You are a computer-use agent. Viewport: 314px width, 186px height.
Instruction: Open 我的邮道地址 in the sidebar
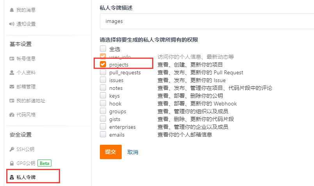pyautogui.click(x=30, y=100)
